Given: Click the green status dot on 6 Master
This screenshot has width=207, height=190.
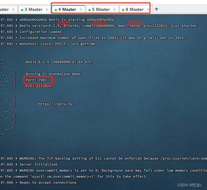Looking at the screenshot, I should [x=123, y=10].
